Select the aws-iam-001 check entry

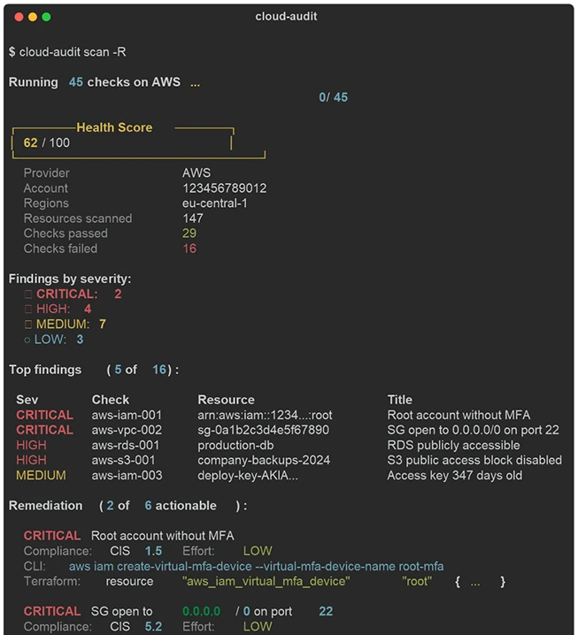tap(127, 415)
